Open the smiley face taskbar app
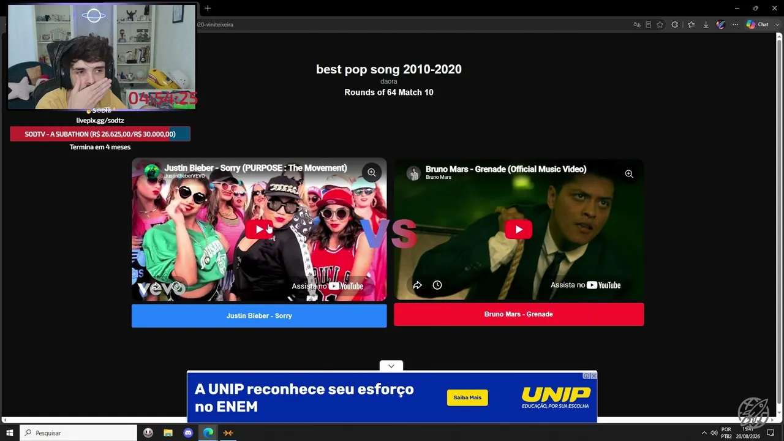The height and width of the screenshot is (441, 784). tap(148, 433)
